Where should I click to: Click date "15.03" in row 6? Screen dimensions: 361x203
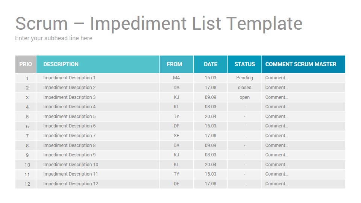tap(211, 126)
